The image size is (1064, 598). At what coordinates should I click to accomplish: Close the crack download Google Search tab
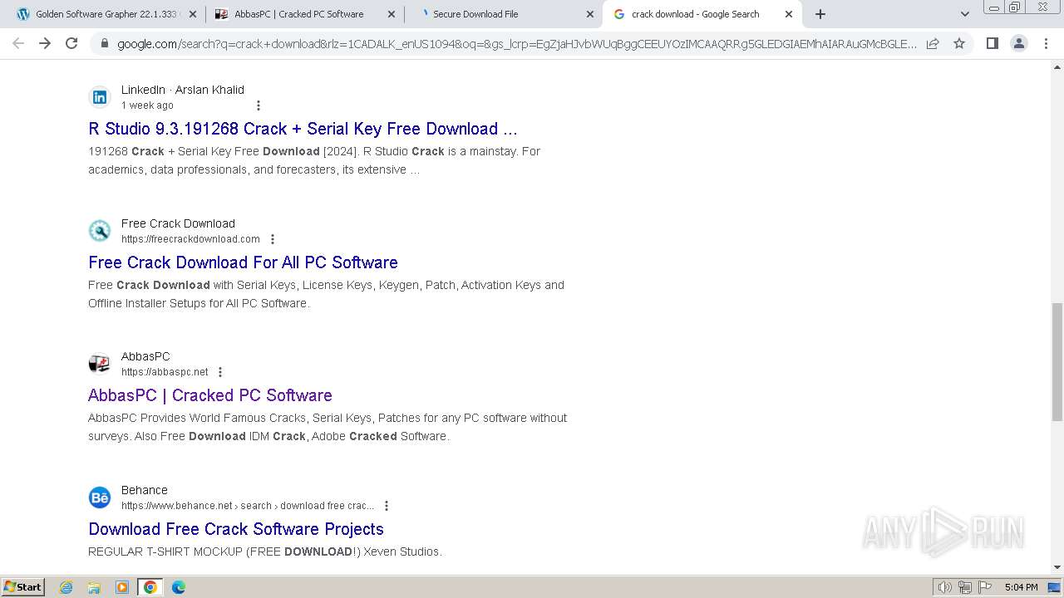(789, 14)
